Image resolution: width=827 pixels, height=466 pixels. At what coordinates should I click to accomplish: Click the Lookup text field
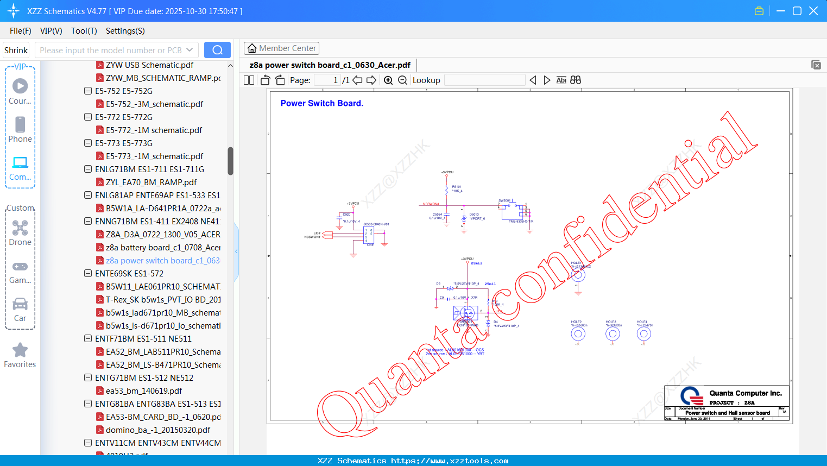tap(485, 80)
